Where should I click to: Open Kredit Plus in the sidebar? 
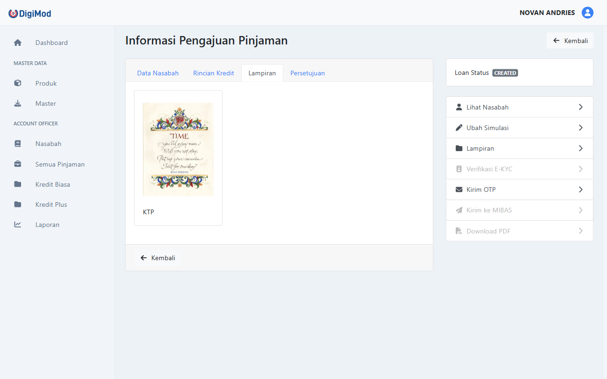(x=51, y=204)
